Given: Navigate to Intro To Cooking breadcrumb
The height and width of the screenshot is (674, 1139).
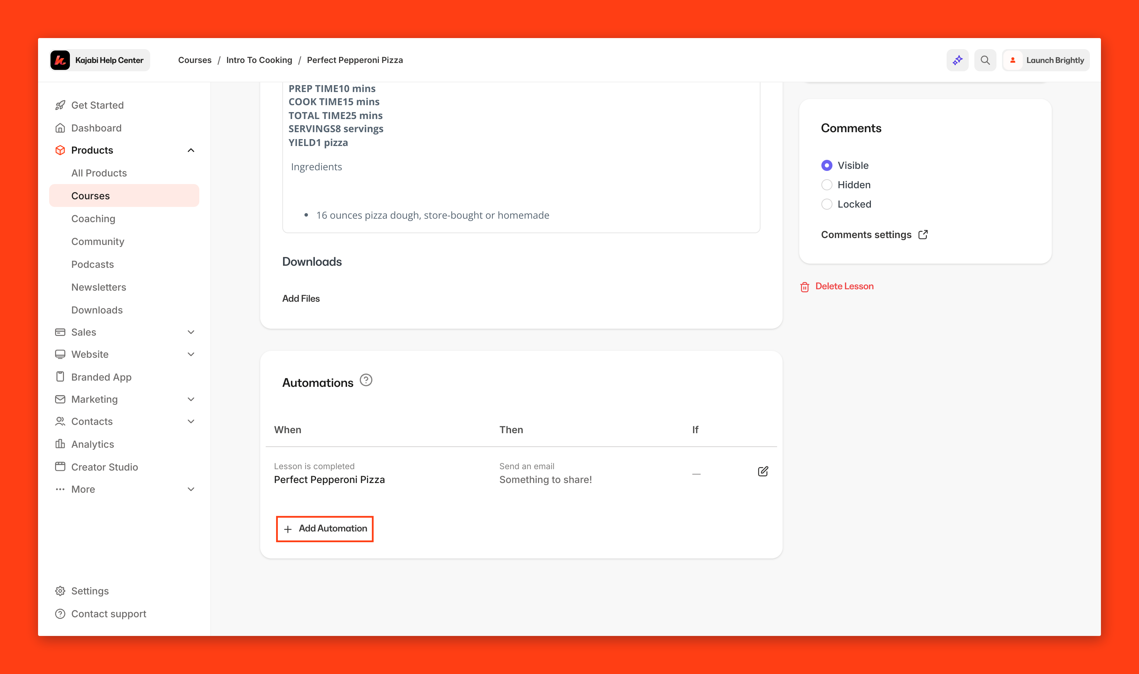Looking at the screenshot, I should [x=259, y=60].
